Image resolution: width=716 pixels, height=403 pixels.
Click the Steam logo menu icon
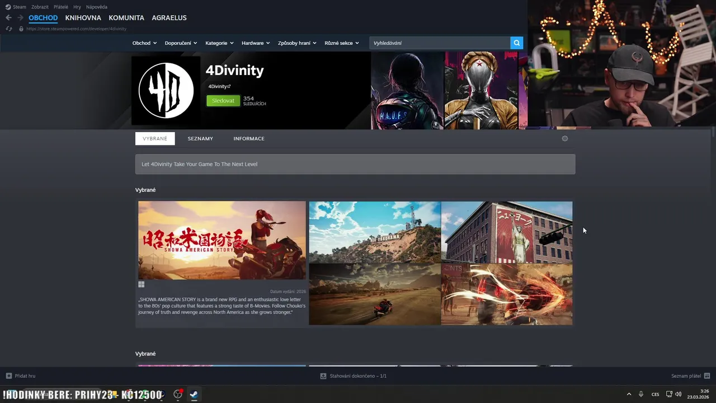[8, 7]
